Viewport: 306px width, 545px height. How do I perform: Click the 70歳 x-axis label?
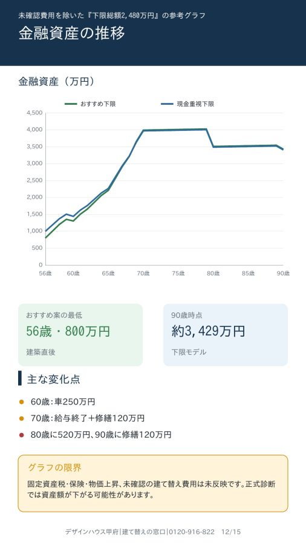pyautogui.click(x=143, y=274)
